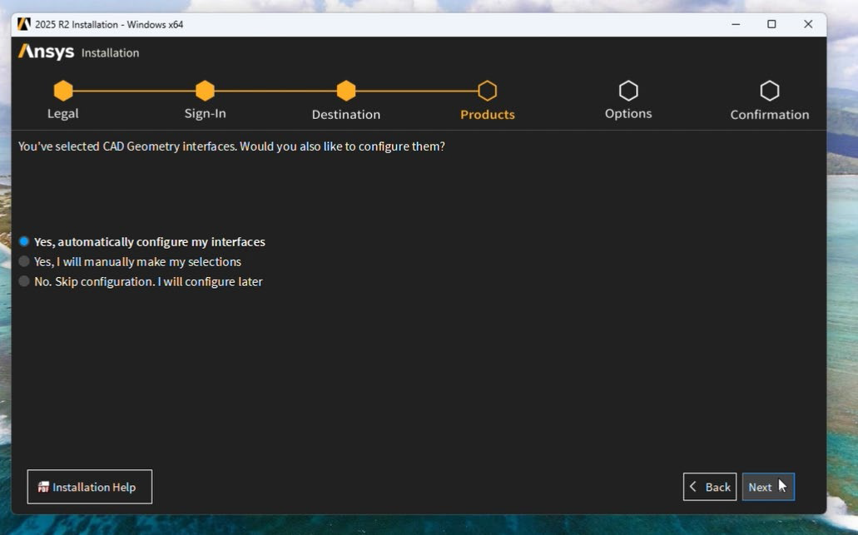
Task: Jump to the Options step label
Action: point(628,114)
